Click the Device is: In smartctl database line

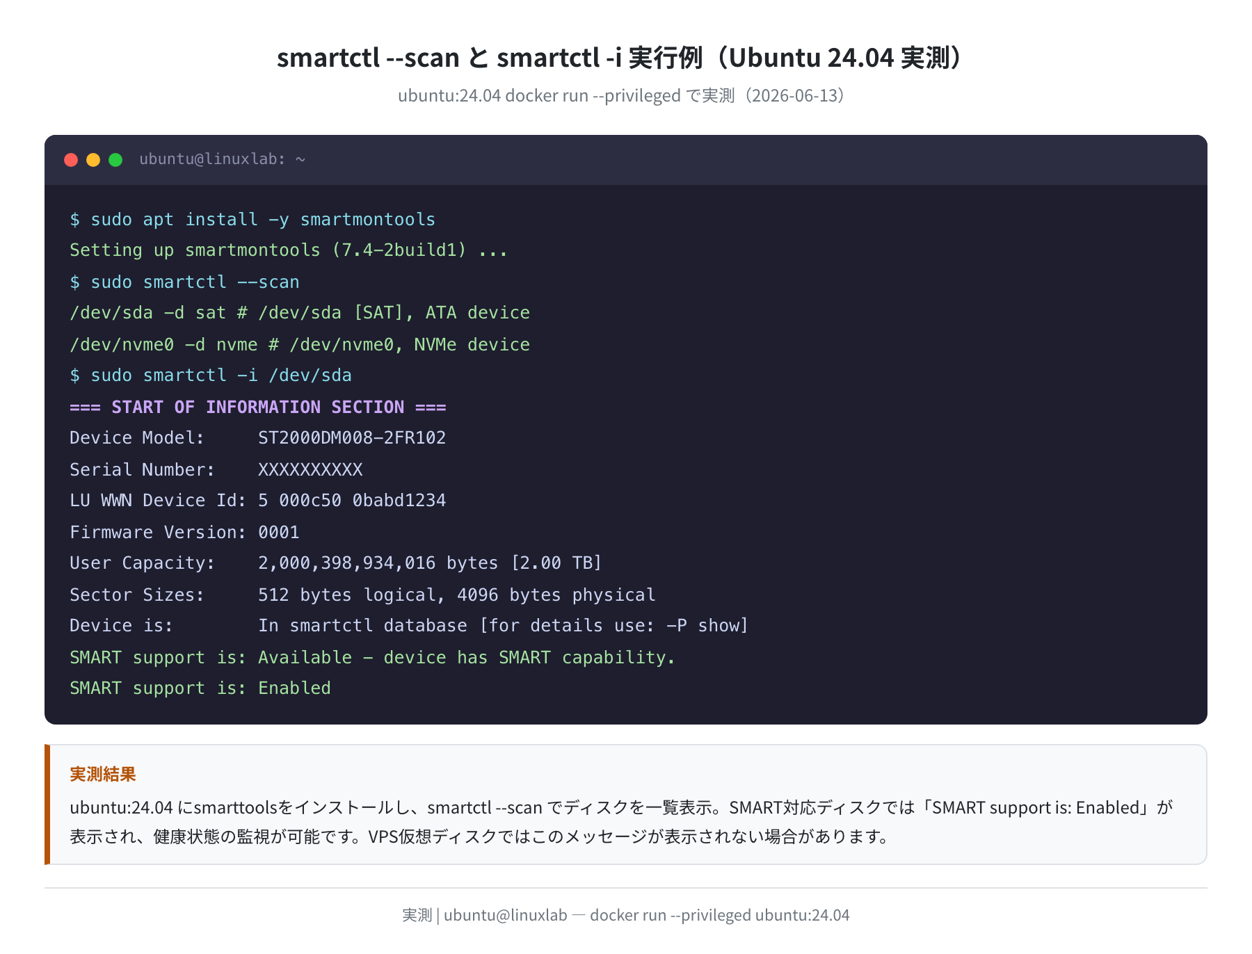tap(409, 626)
